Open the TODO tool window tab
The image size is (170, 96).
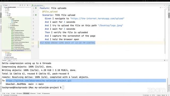[13, 93]
